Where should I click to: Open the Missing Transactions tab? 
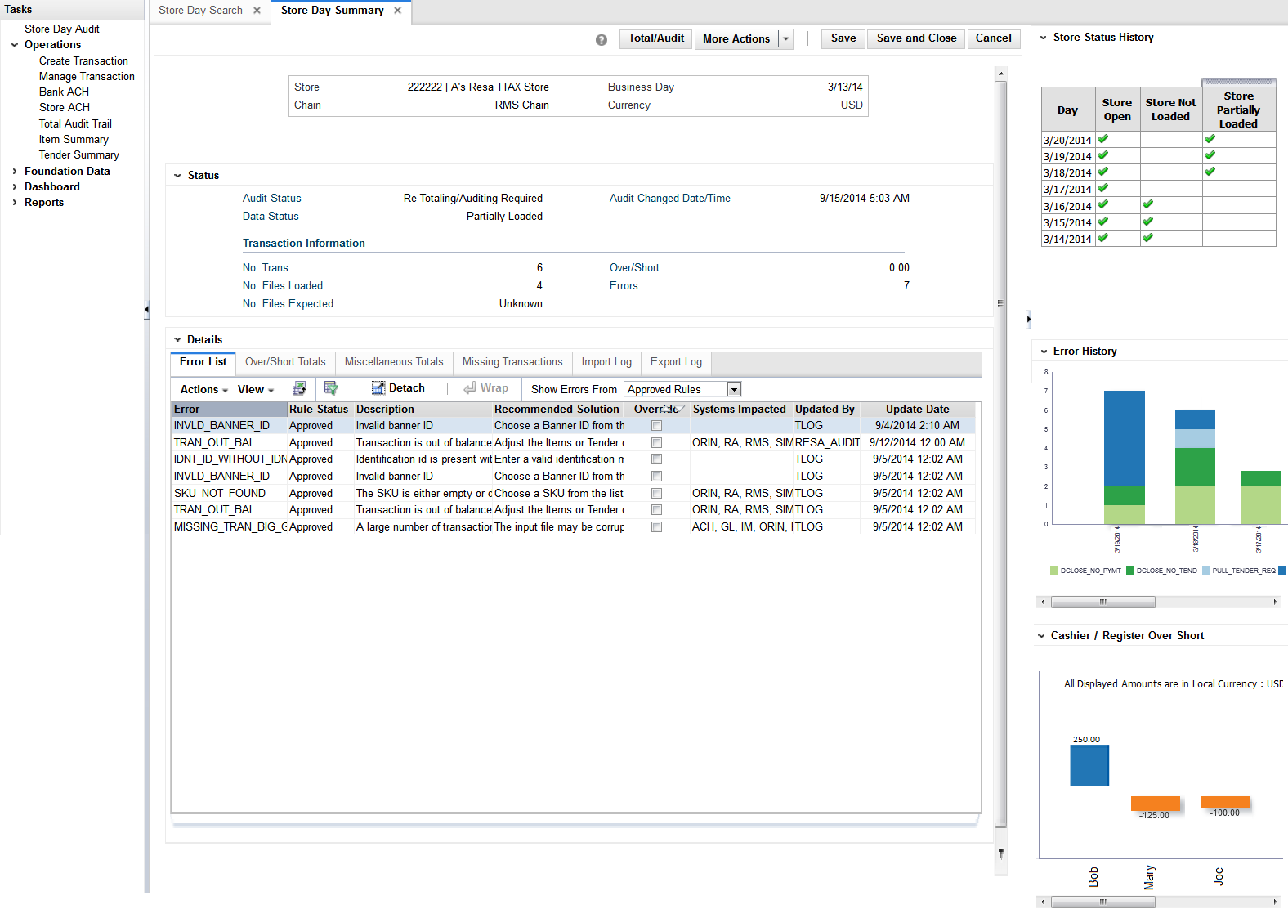(x=512, y=362)
